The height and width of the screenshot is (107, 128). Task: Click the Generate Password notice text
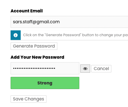point(75,35)
